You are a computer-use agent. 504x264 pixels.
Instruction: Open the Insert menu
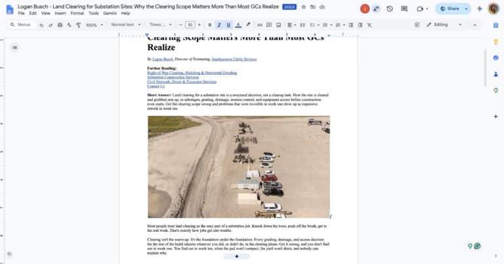pyautogui.click(x=60, y=13)
